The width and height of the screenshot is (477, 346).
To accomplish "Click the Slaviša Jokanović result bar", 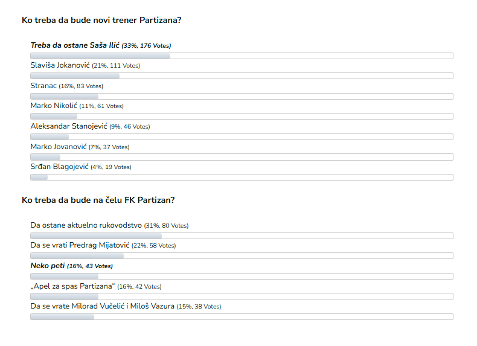I will click(242, 75).
